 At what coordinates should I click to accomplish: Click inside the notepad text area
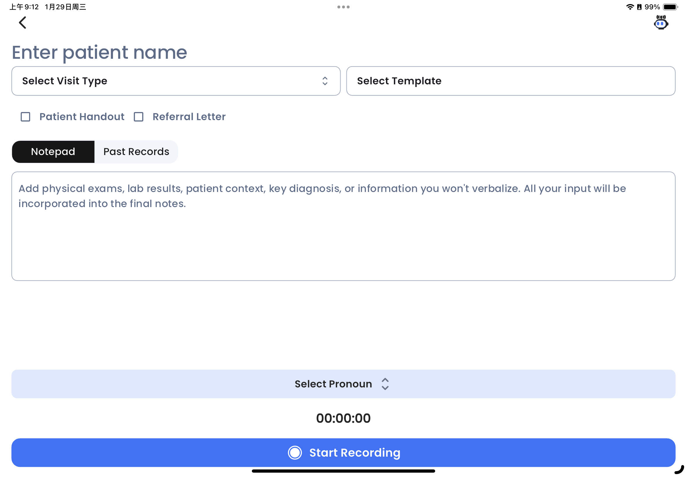343,226
